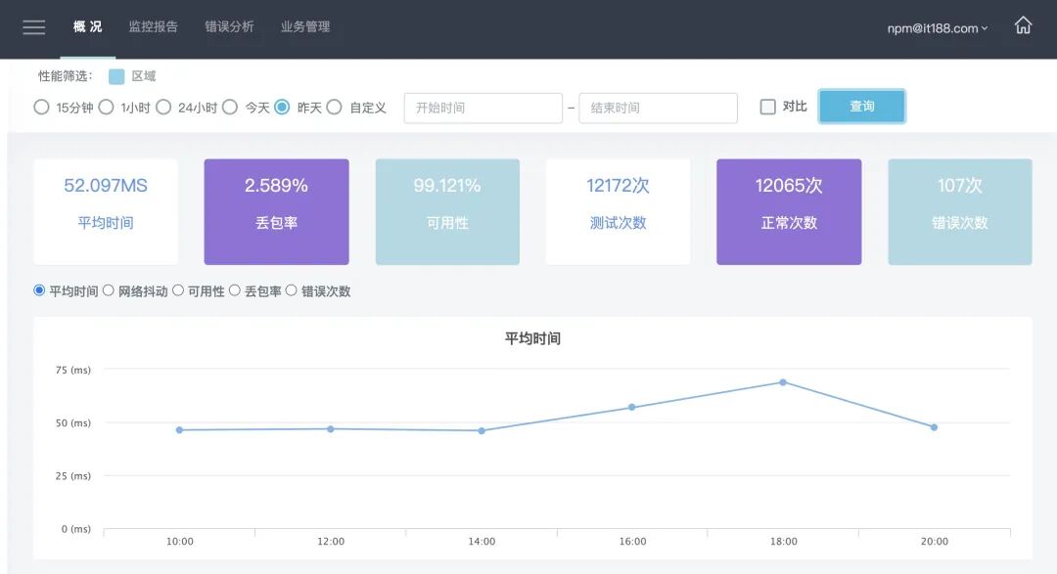The height and width of the screenshot is (574, 1057).
Task: Select the 自定义 custom range radio
Action: click(x=335, y=108)
